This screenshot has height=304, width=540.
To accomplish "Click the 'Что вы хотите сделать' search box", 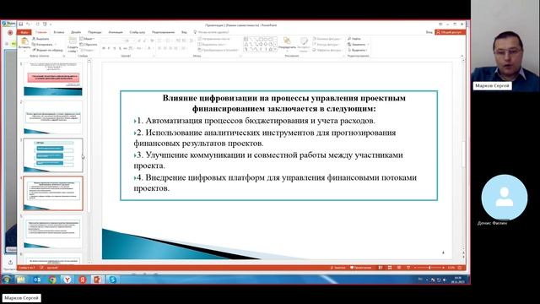I will point(211,32).
